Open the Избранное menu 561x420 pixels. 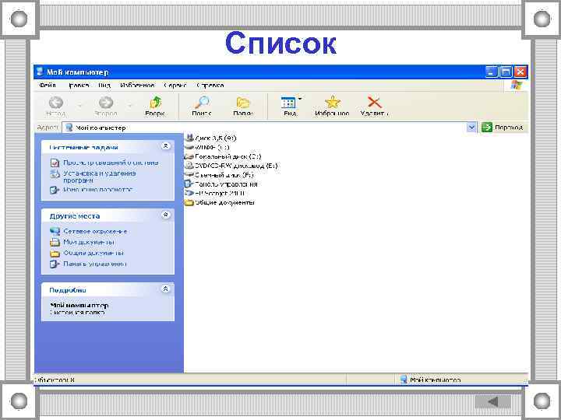coord(137,86)
